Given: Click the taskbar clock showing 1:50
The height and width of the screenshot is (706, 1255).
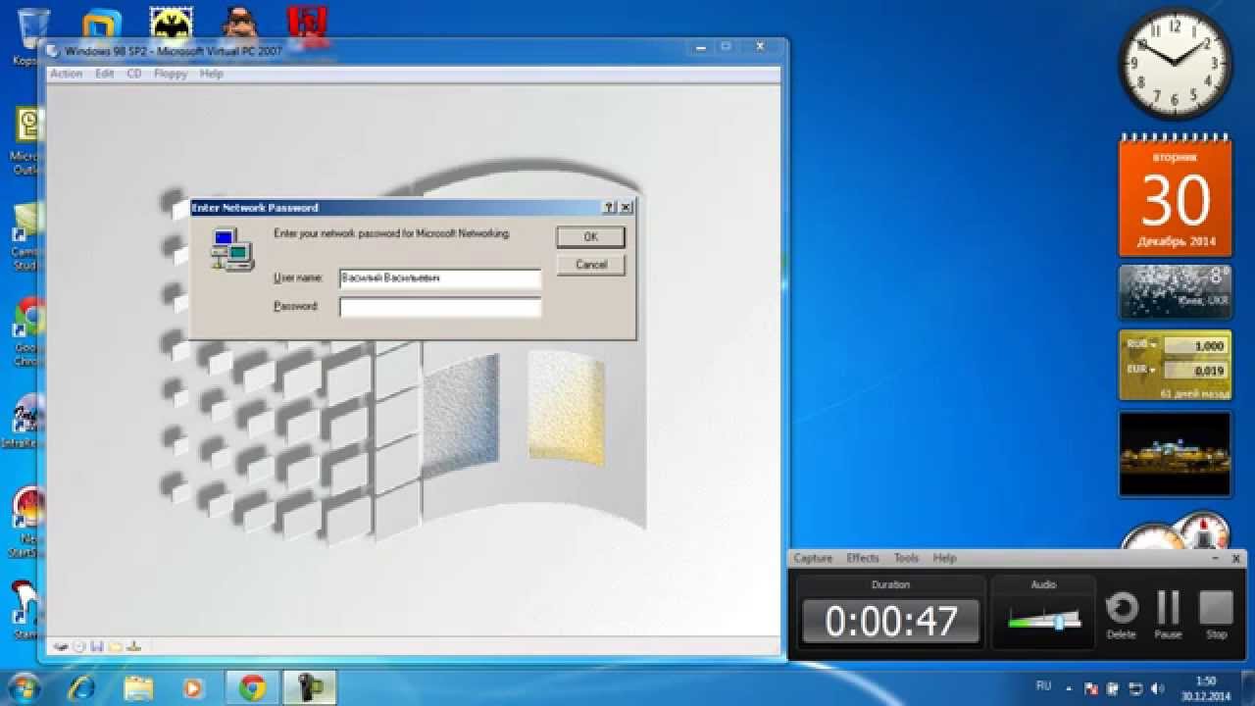Looking at the screenshot, I should (x=1205, y=688).
